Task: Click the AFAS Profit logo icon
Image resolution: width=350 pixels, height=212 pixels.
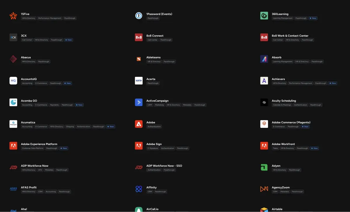Action: click(x=13, y=189)
